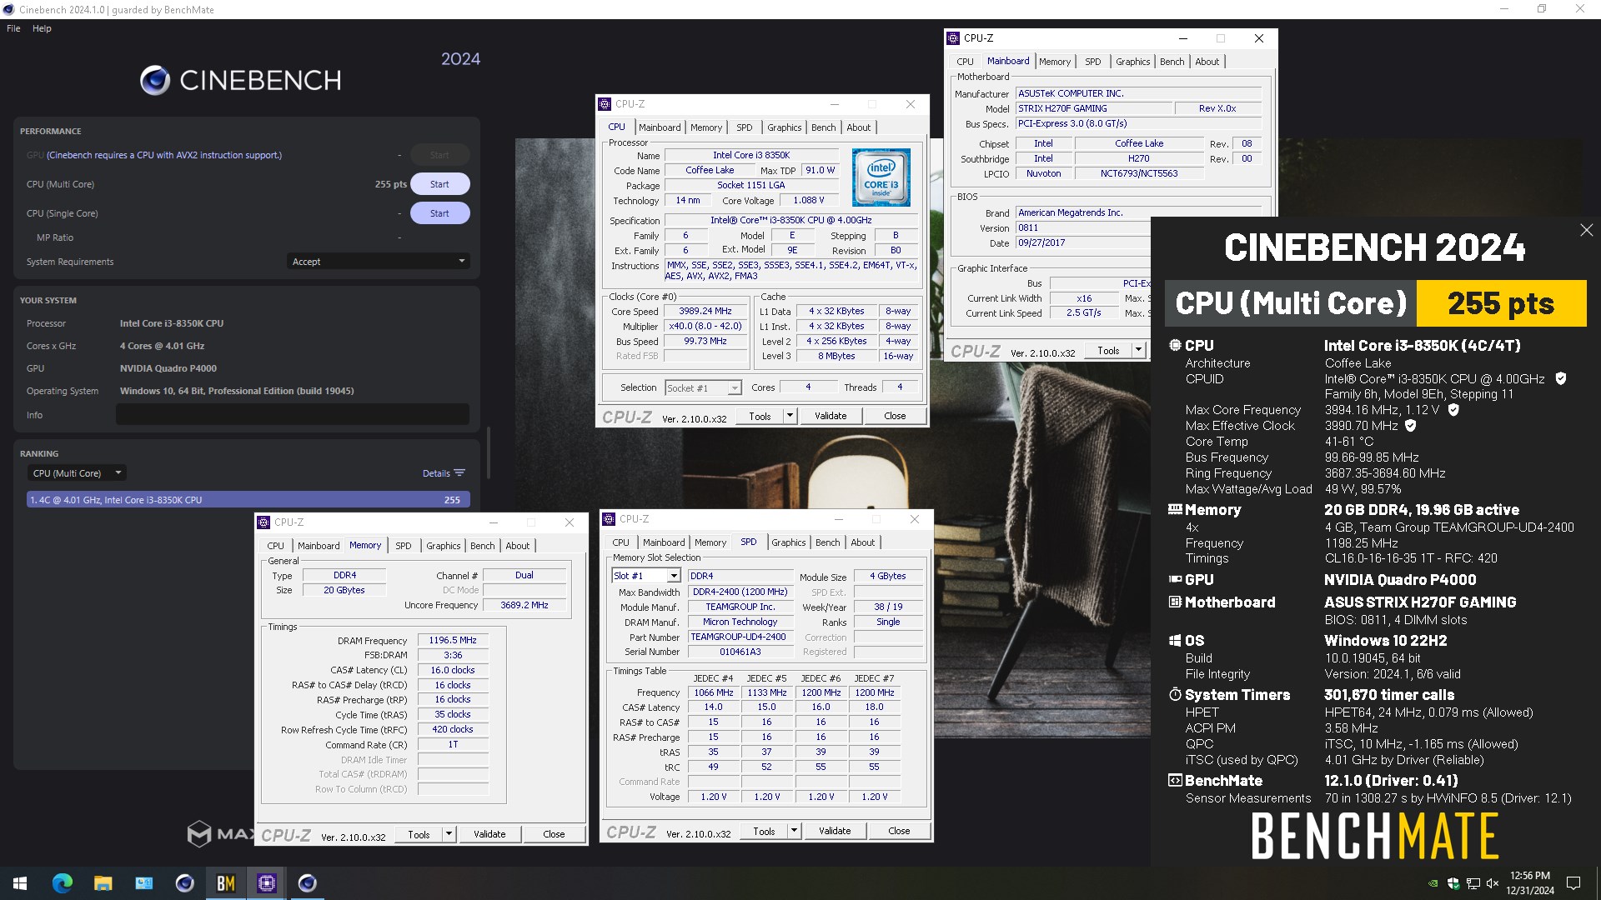Click the Core Speed 3989.24 MHz value
The height and width of the screenshot is (900, 1601).
tap(705, 311)
